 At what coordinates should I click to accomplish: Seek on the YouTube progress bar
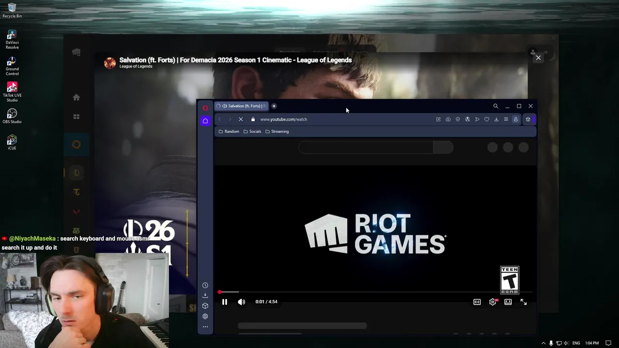pos(375,292)
